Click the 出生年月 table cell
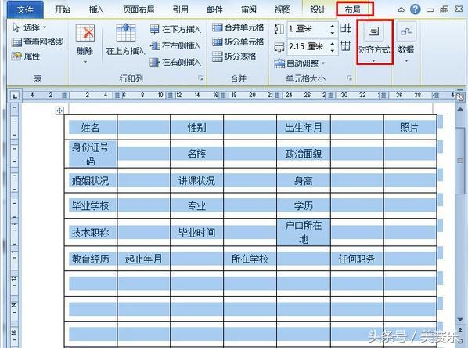This screenshot has height=348, width=468. 303,127
